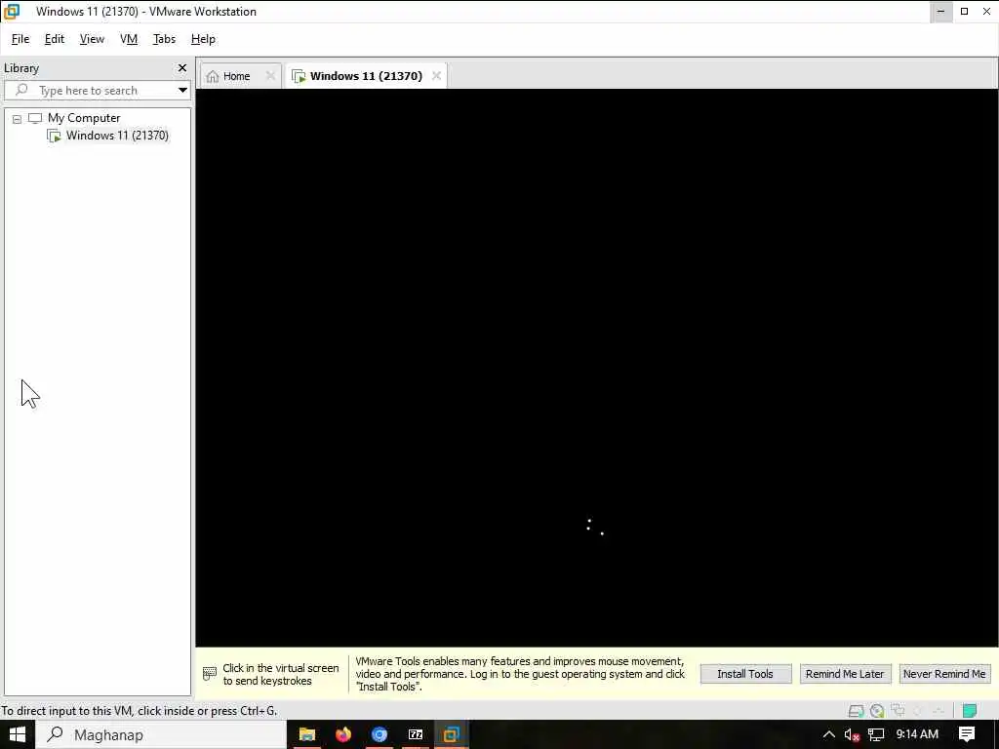Close the Library panel
This screenshot has height=749, width=999.
[182, 67]
